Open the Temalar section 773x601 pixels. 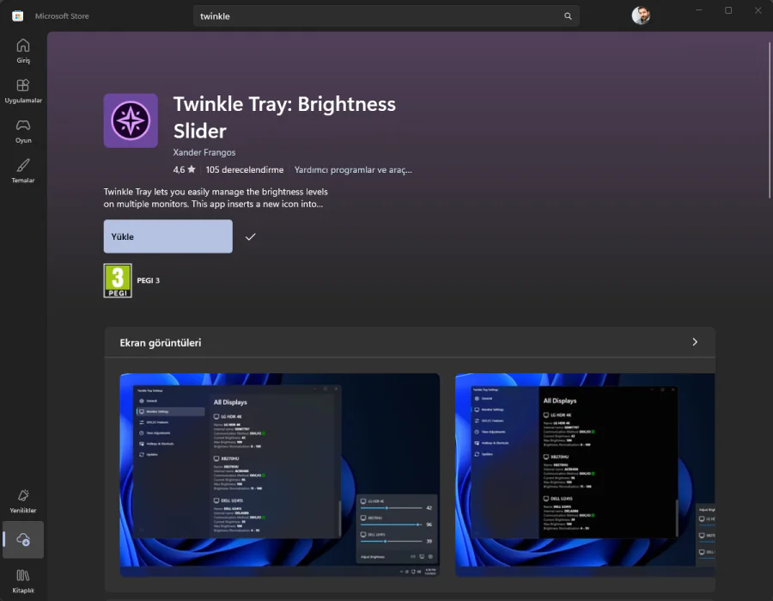tap(22, 170)
